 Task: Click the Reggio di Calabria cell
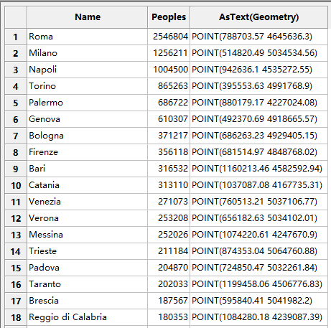point(88,317)
